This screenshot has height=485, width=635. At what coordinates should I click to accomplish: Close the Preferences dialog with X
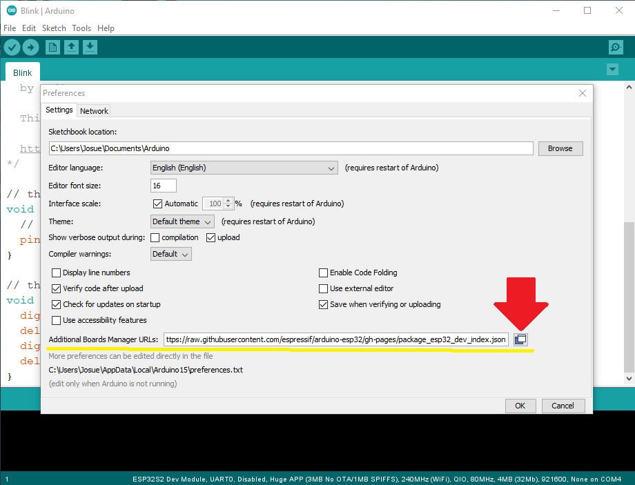(x=583, y=93)
